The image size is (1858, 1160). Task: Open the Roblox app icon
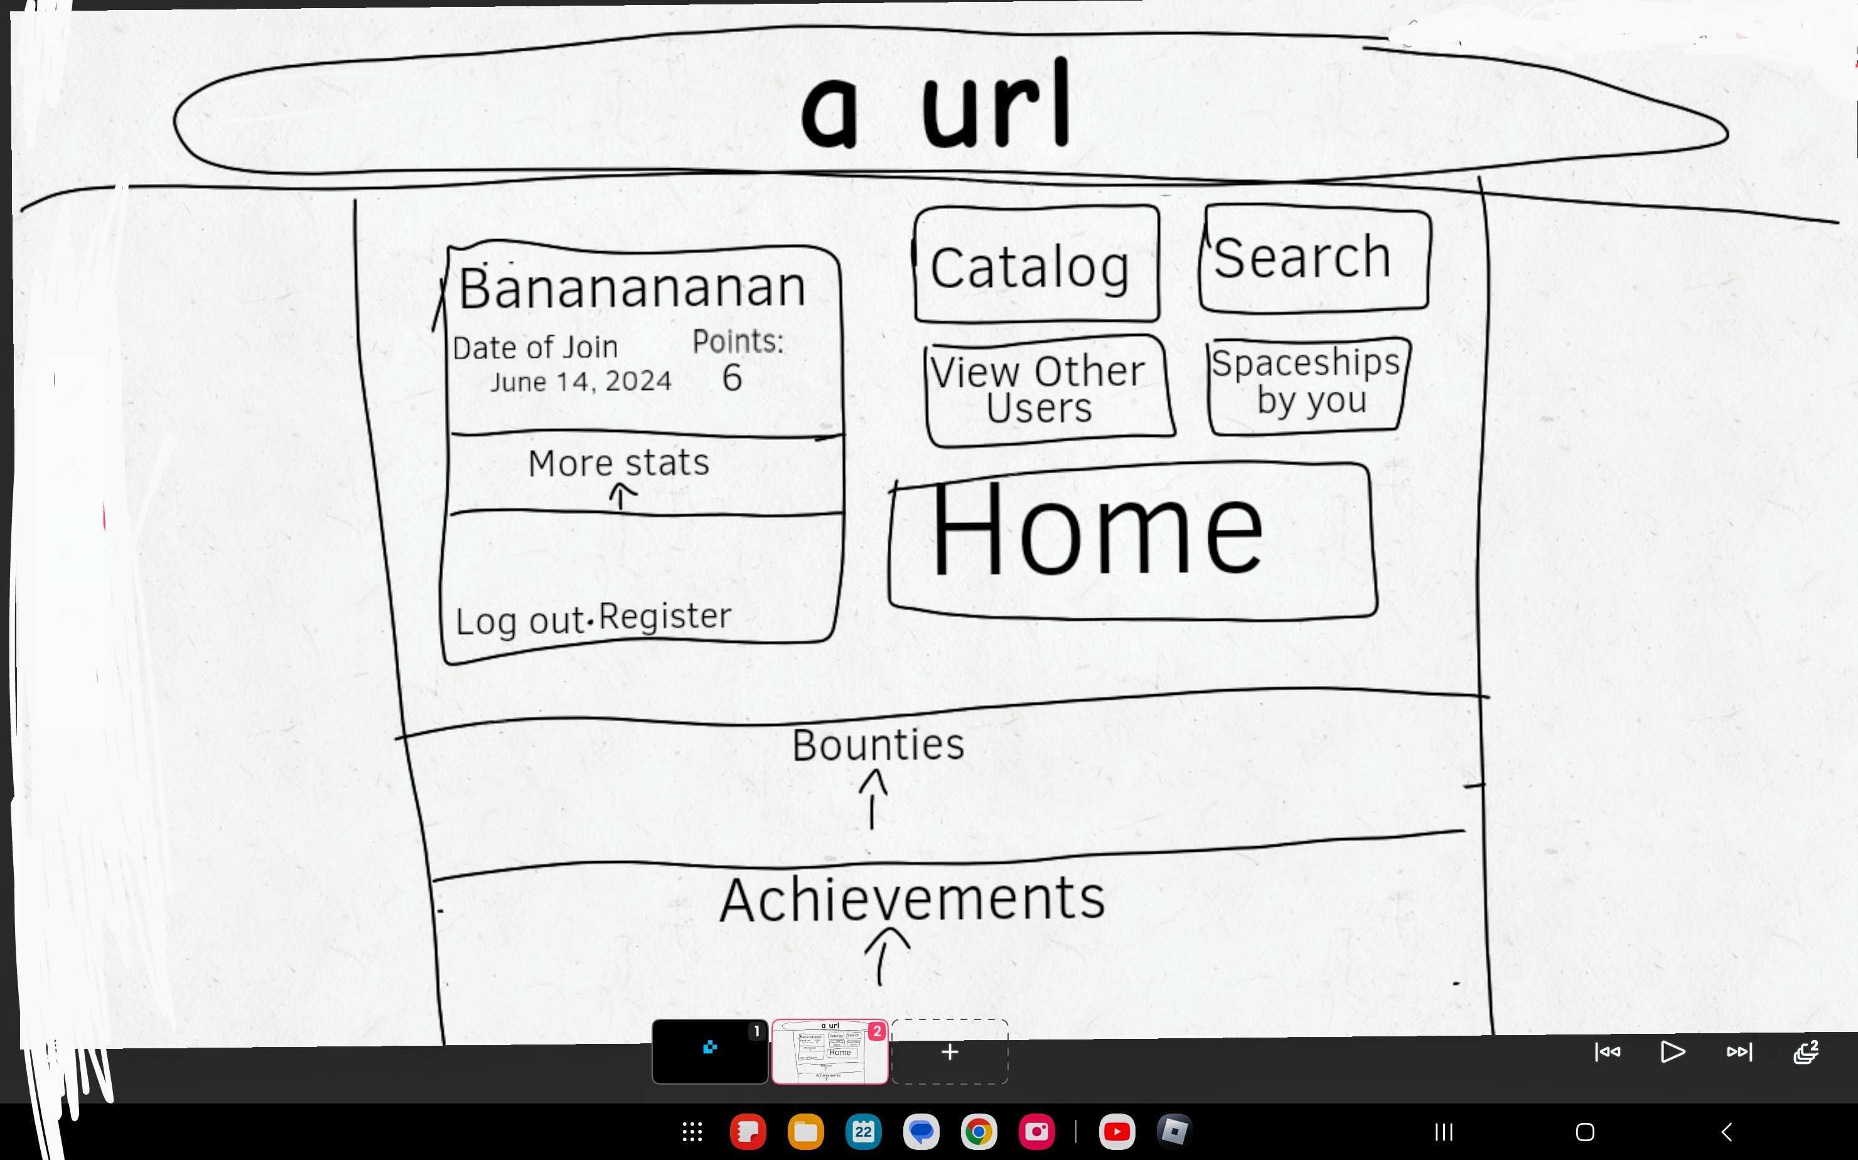1174,1131
